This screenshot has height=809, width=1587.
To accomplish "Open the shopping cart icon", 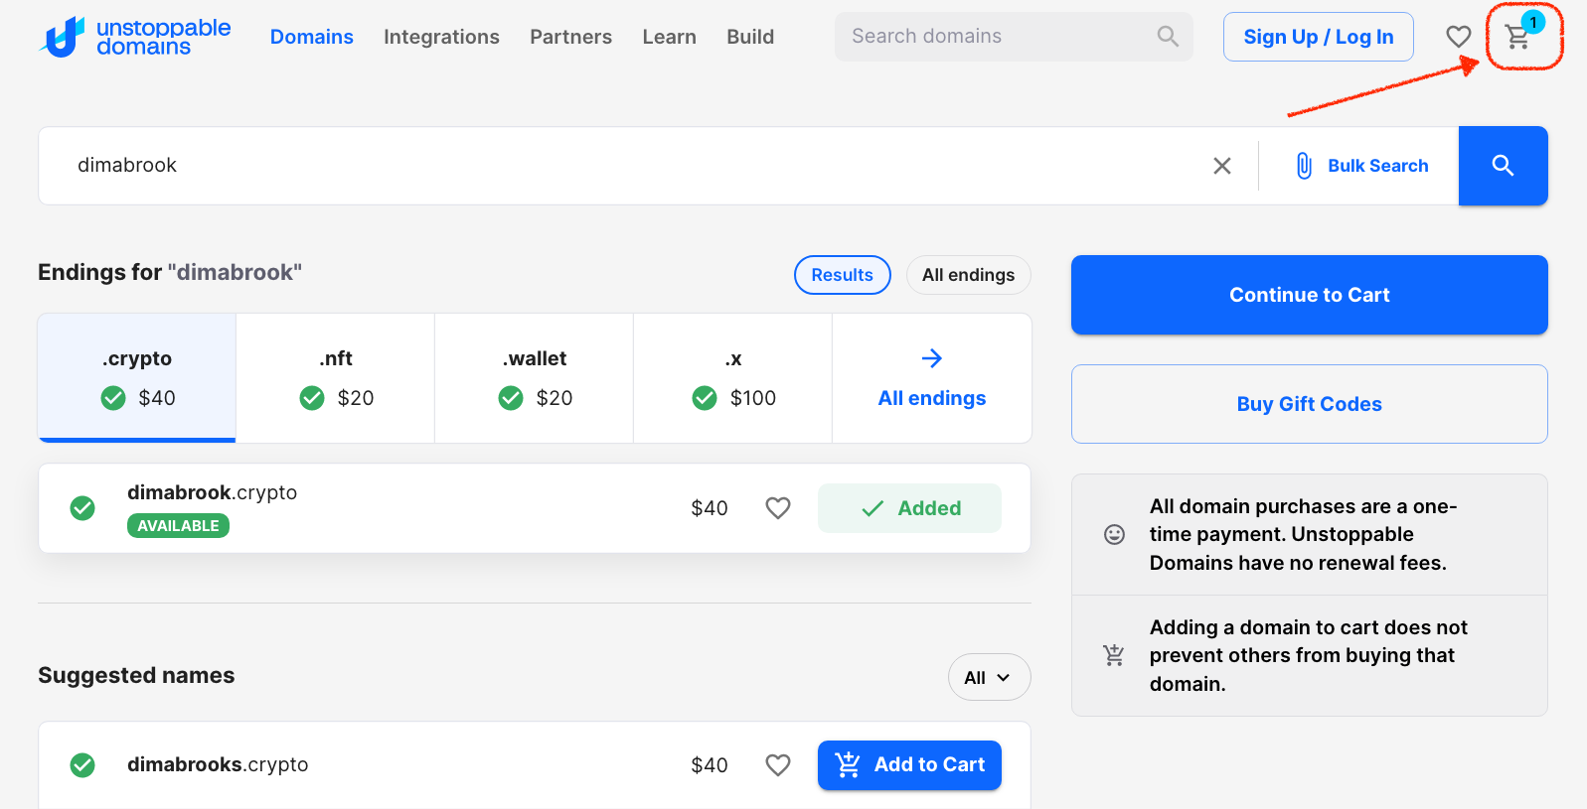I will 1517,38.
